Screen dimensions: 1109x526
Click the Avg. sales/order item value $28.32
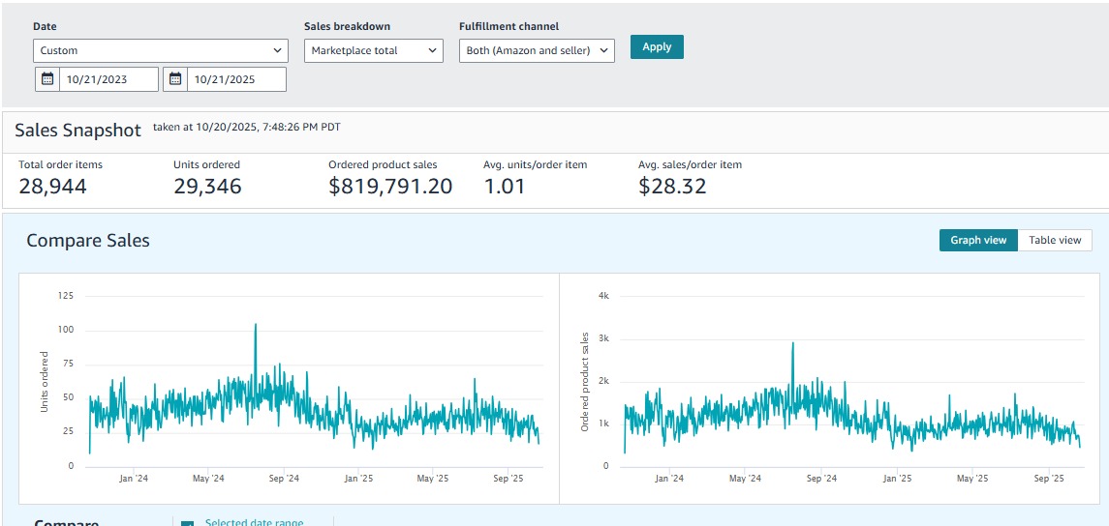[x=672, y=187]
